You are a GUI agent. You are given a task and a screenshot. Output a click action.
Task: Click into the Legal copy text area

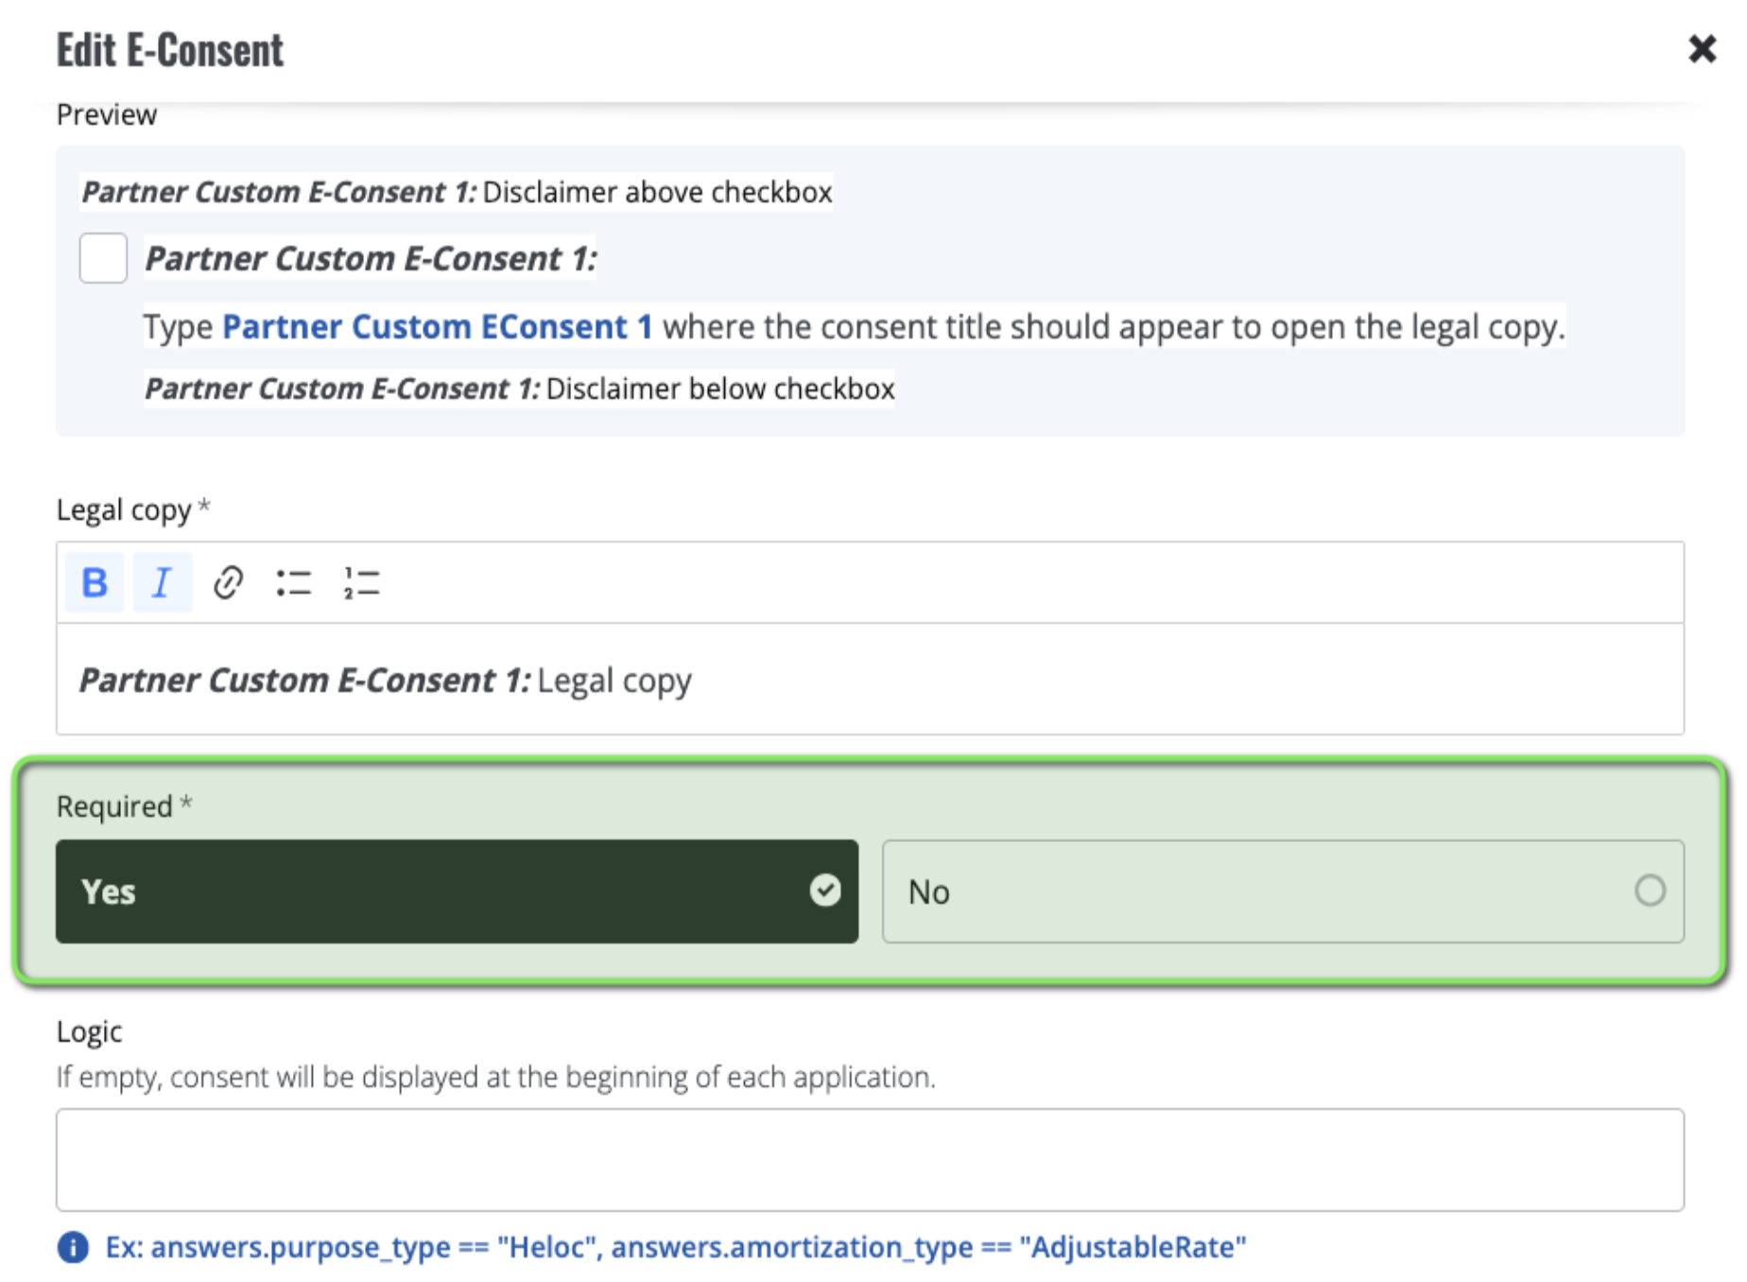(x=869, y=680)
